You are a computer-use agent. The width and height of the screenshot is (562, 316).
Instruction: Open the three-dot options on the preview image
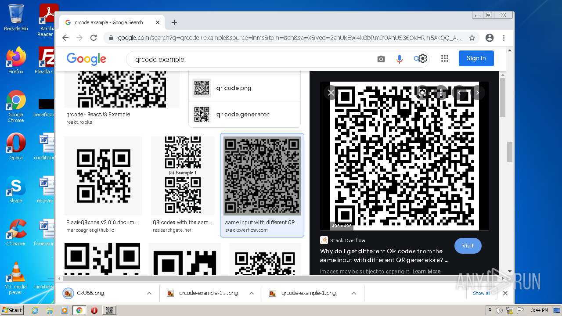pos(440,93)
